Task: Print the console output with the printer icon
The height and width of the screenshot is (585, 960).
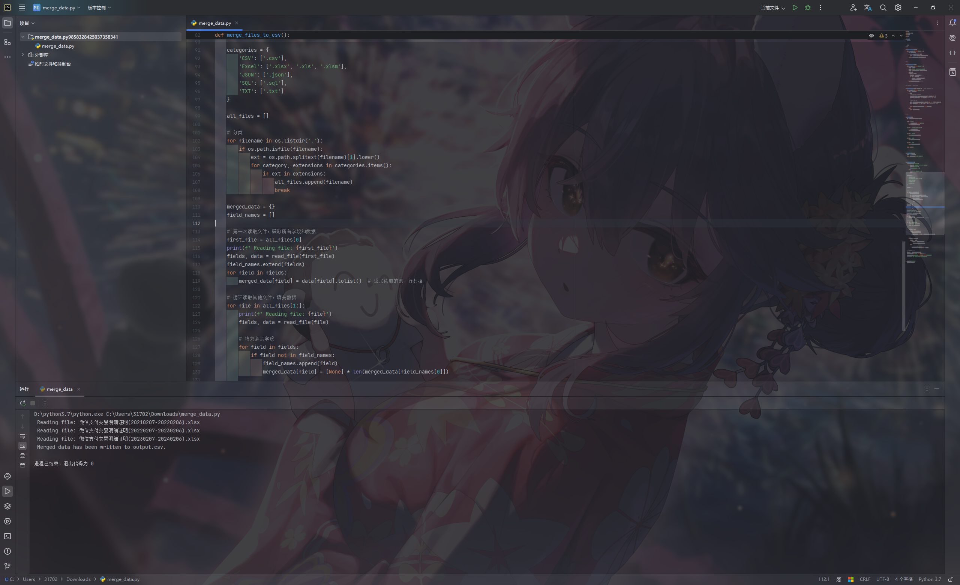Action: point(22,455)
